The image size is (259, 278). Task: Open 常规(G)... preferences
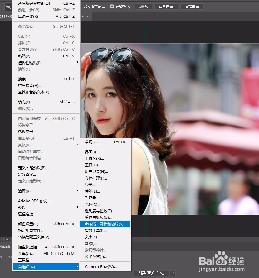pos(105,142)
